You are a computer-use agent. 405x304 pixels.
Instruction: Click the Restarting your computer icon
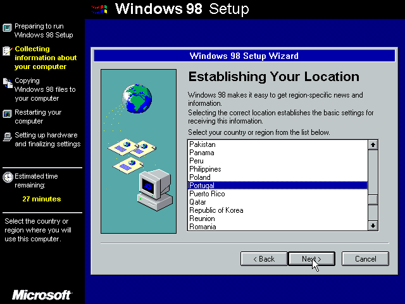pyautogui.click(x=7, y=114)
